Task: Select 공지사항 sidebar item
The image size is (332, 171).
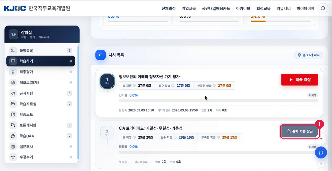Action: tap(41, 93)
